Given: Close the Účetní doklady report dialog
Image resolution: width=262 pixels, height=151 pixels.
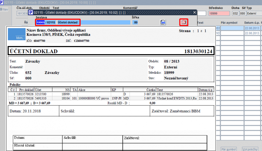Looking at the screenshot, I should 194,12.
